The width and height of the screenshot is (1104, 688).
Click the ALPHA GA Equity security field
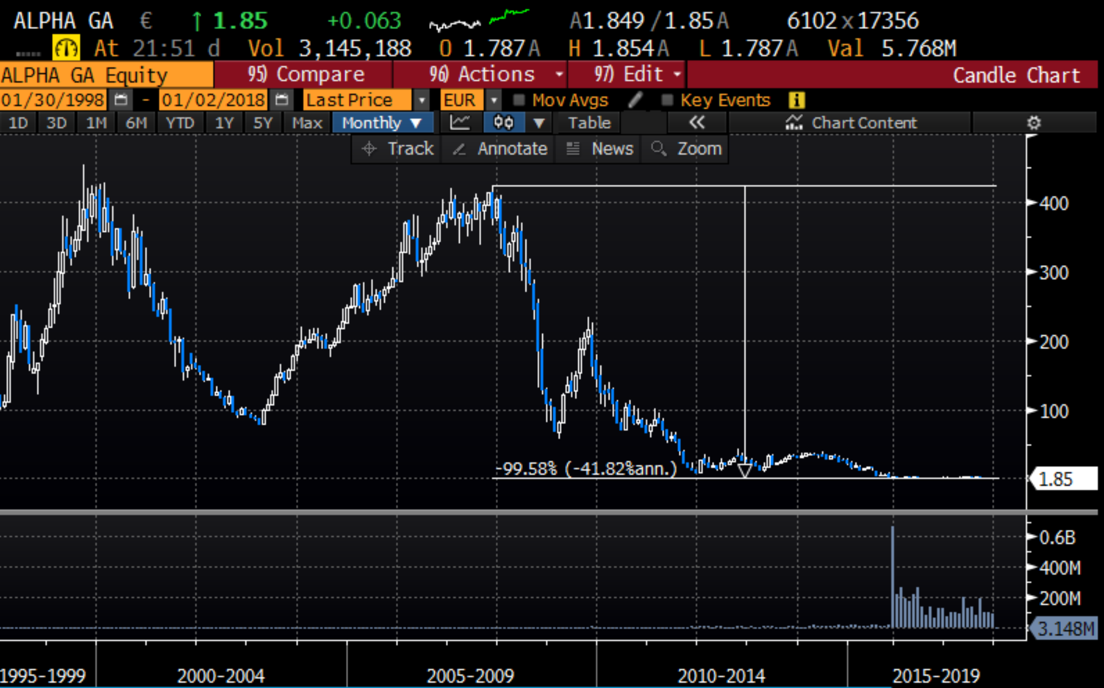point(106,75)
